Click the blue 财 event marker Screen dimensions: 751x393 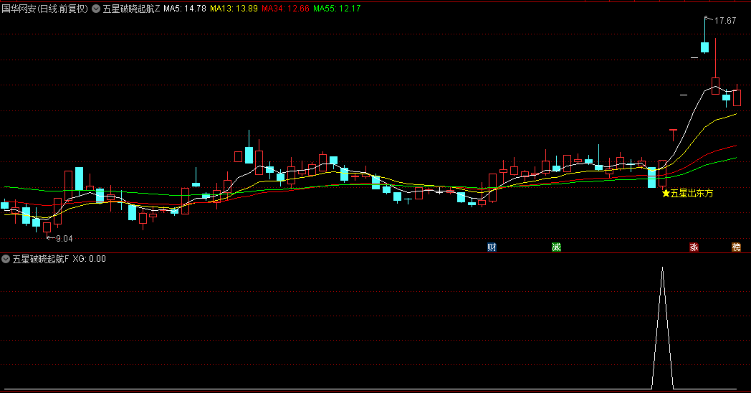point(492,247)
